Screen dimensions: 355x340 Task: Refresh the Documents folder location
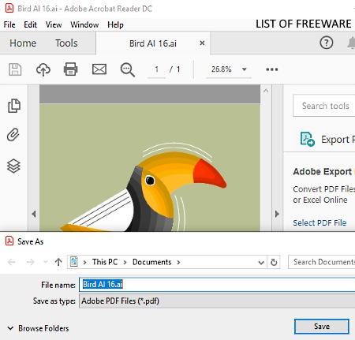click(274, 262)
